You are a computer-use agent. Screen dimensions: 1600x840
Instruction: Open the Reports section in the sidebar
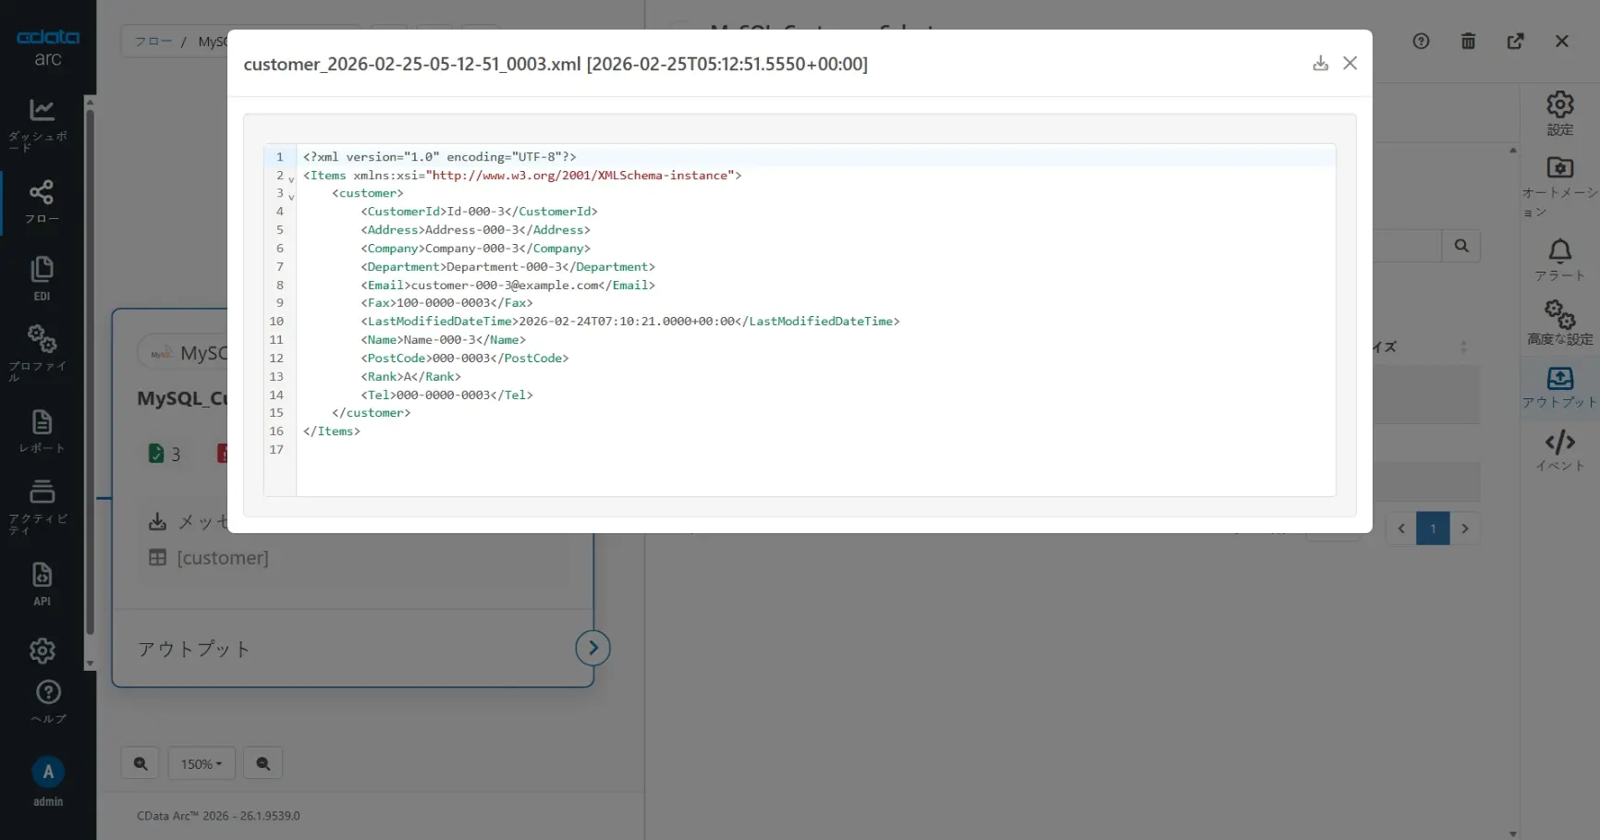tap(42, 432)
